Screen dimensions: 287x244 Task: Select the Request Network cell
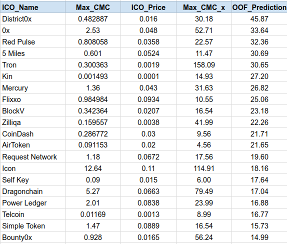click(32, 156)
